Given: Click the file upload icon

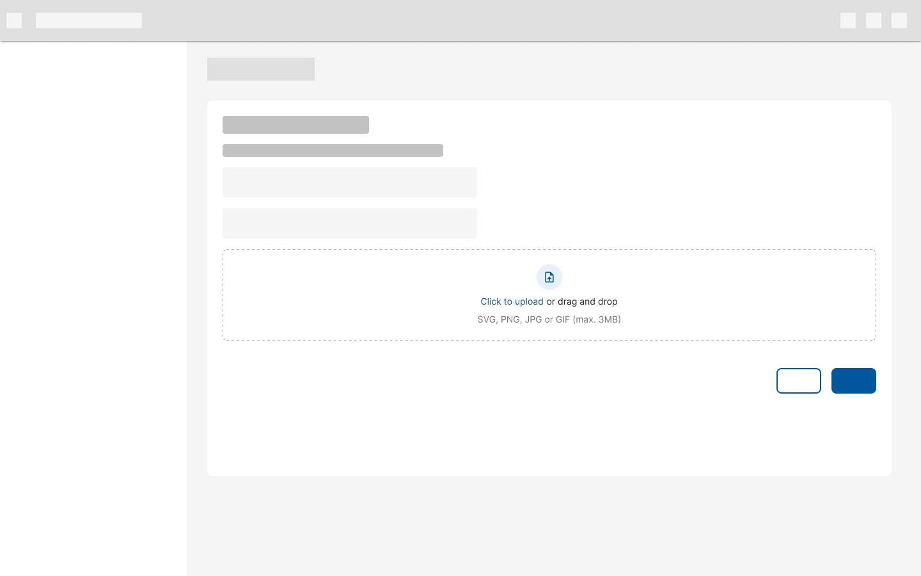Looking at the screenshot, I should (x=549, y=277).
